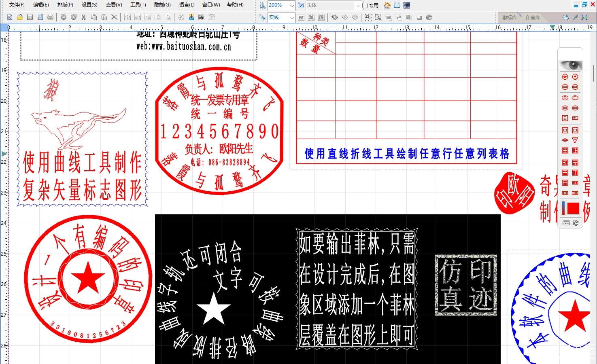Select the hand pan tool
Image resolution: width=597 pixels, height=364 pixels.
[566, 17]
